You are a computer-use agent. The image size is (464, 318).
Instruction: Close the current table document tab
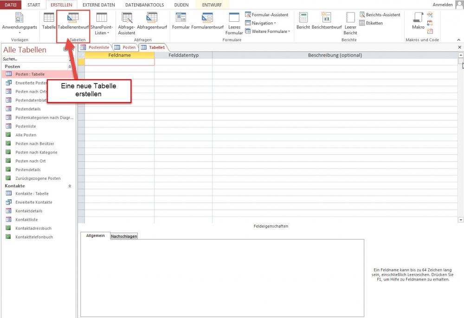point(459,47)
